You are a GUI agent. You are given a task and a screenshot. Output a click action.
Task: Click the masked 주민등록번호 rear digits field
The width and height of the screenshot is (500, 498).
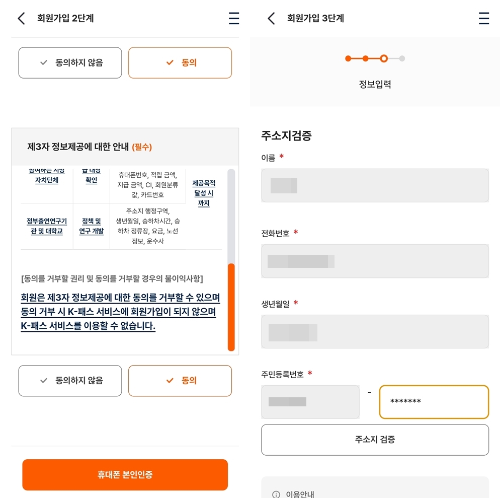(434, 402)
